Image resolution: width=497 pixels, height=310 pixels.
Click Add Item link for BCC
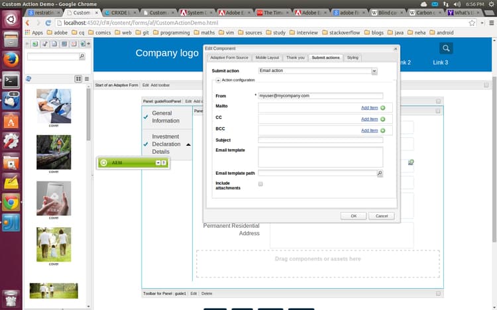click(x=369, y=130)
